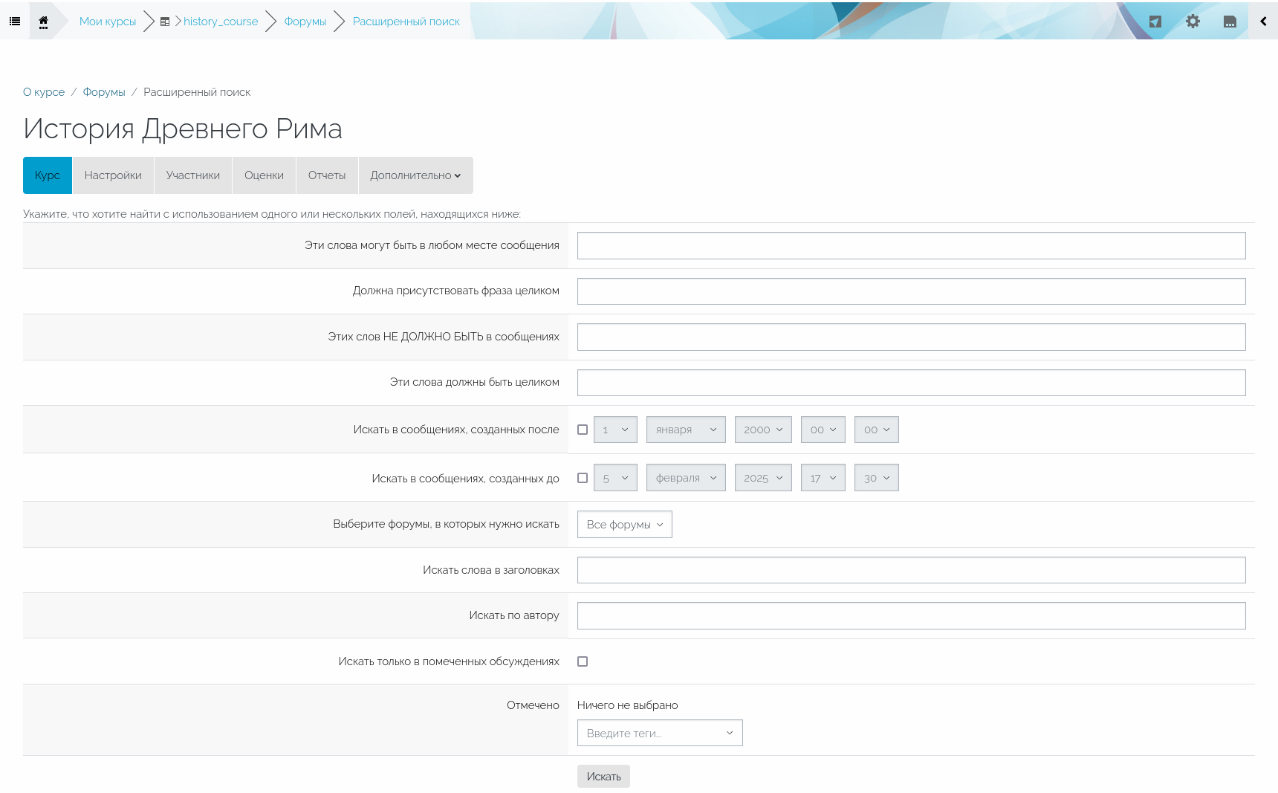Click the left-arrow collapse icon at top right

[1263, 22]
